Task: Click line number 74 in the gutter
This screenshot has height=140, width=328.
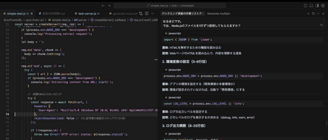Action: [7, 114]
